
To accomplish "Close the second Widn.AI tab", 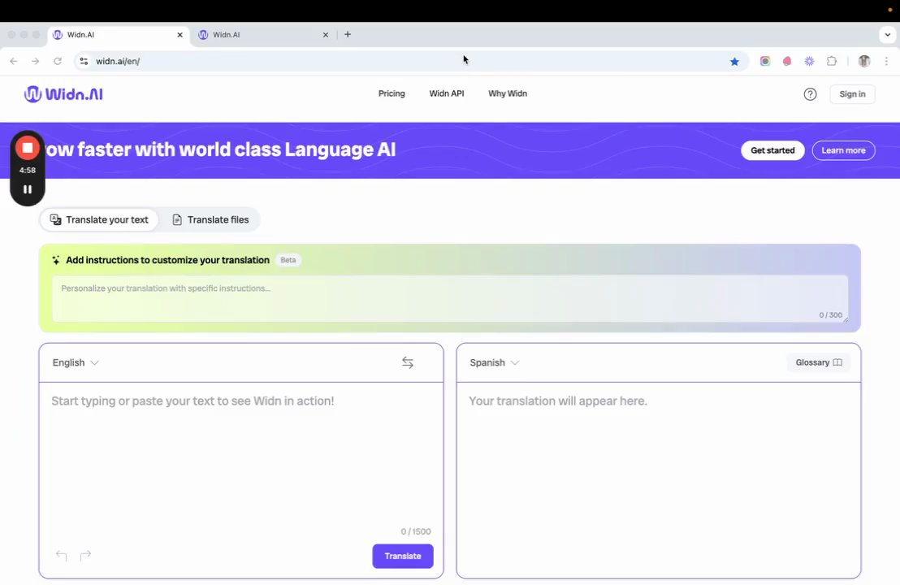I will (x=326, y=35).
